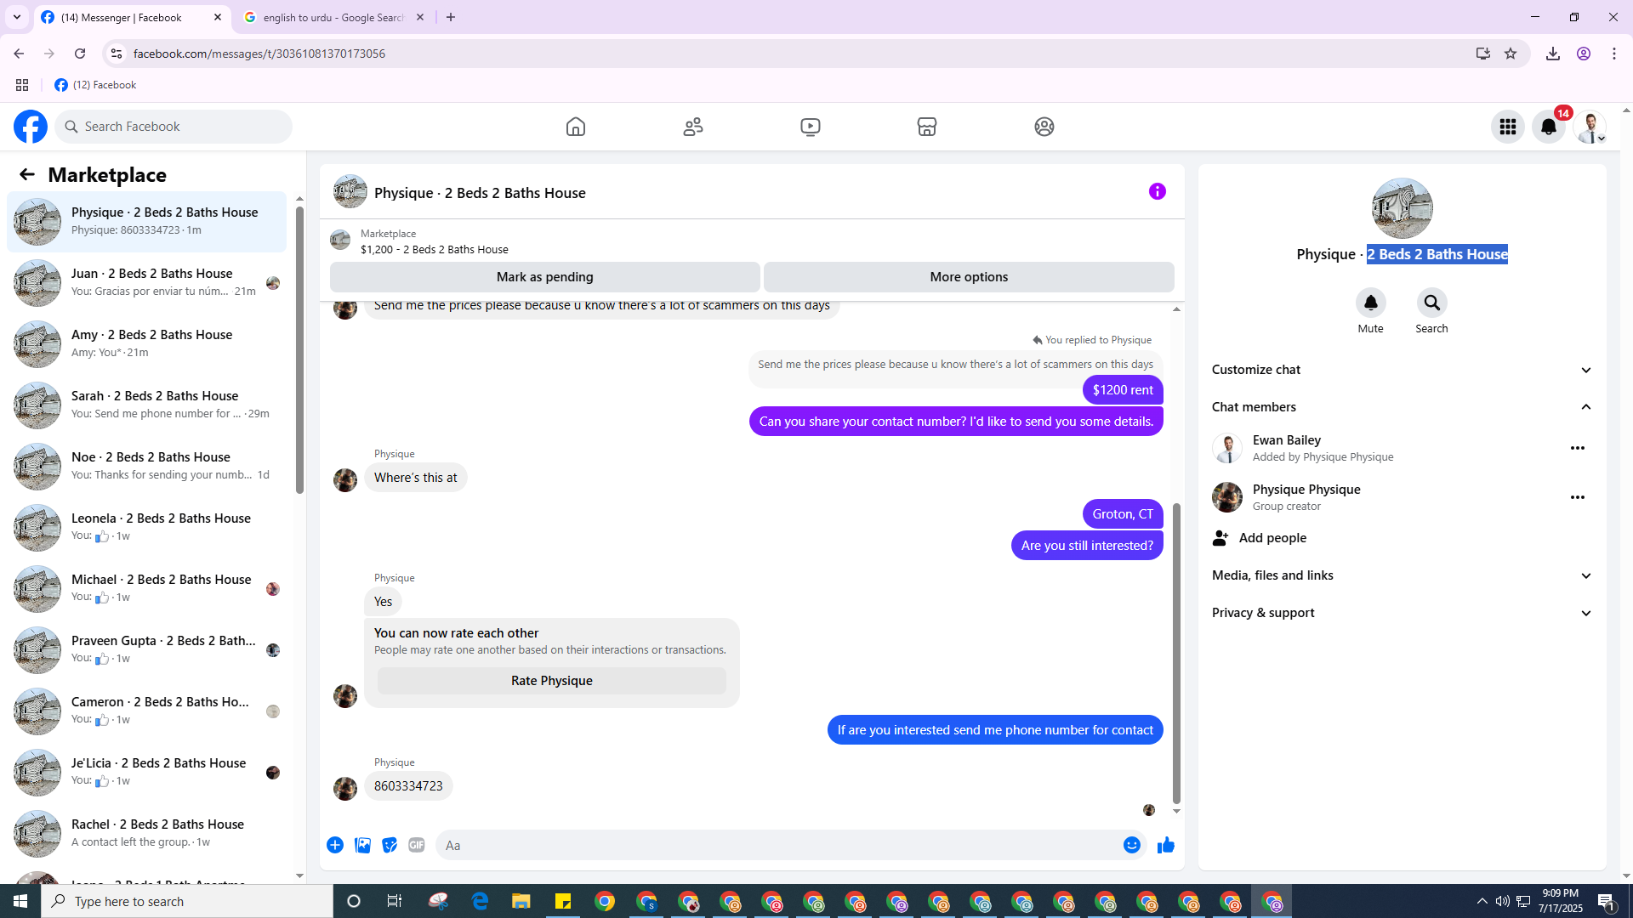Viewport: 1633px width, 918px height.
Task: Bookmark this page with star icon
Action: (x=1511, y=54)
